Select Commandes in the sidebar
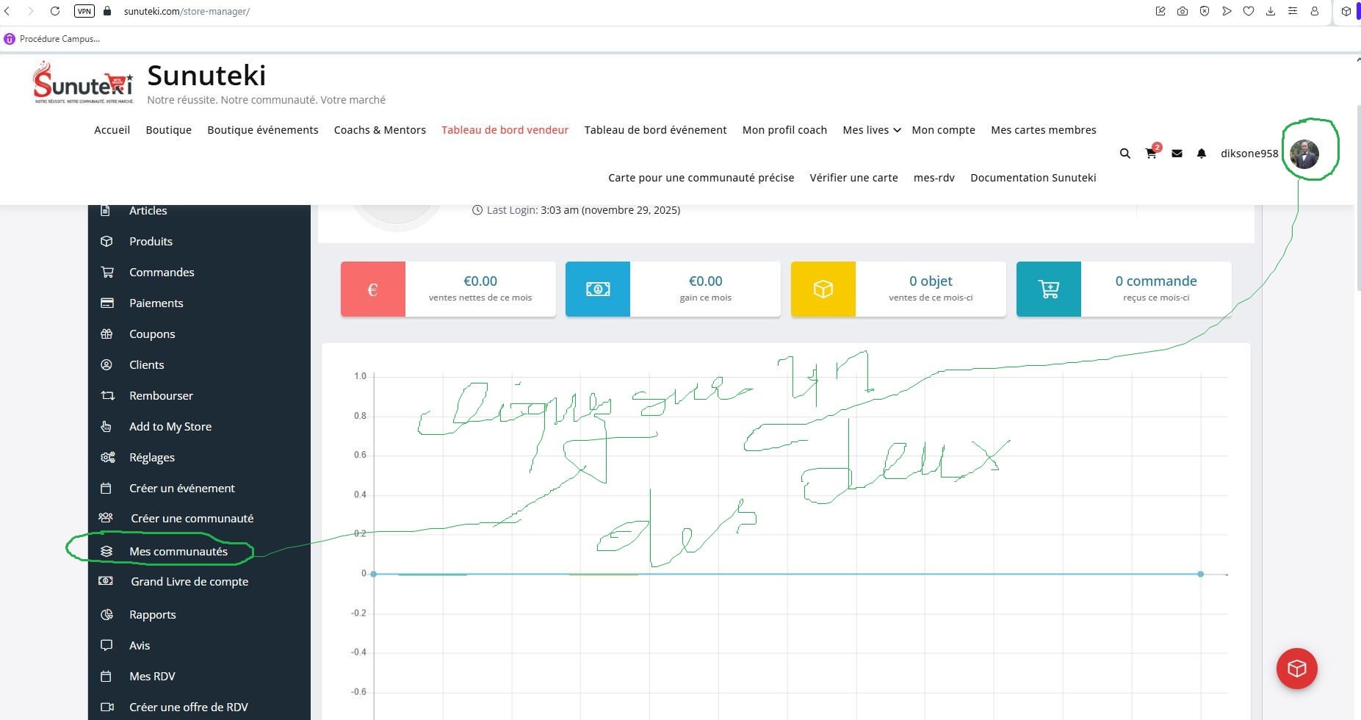Image resolution: width=1361 pixels, height=720 pixels. pyautogui.click(x=162, y=272)
